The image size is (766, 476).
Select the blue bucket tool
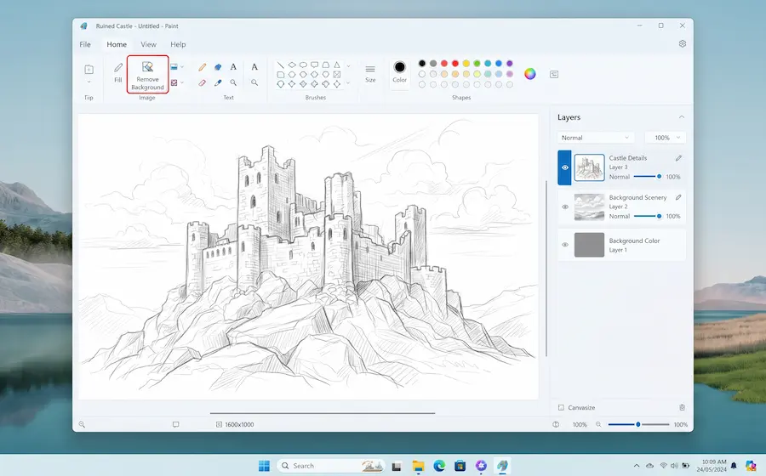218,67
